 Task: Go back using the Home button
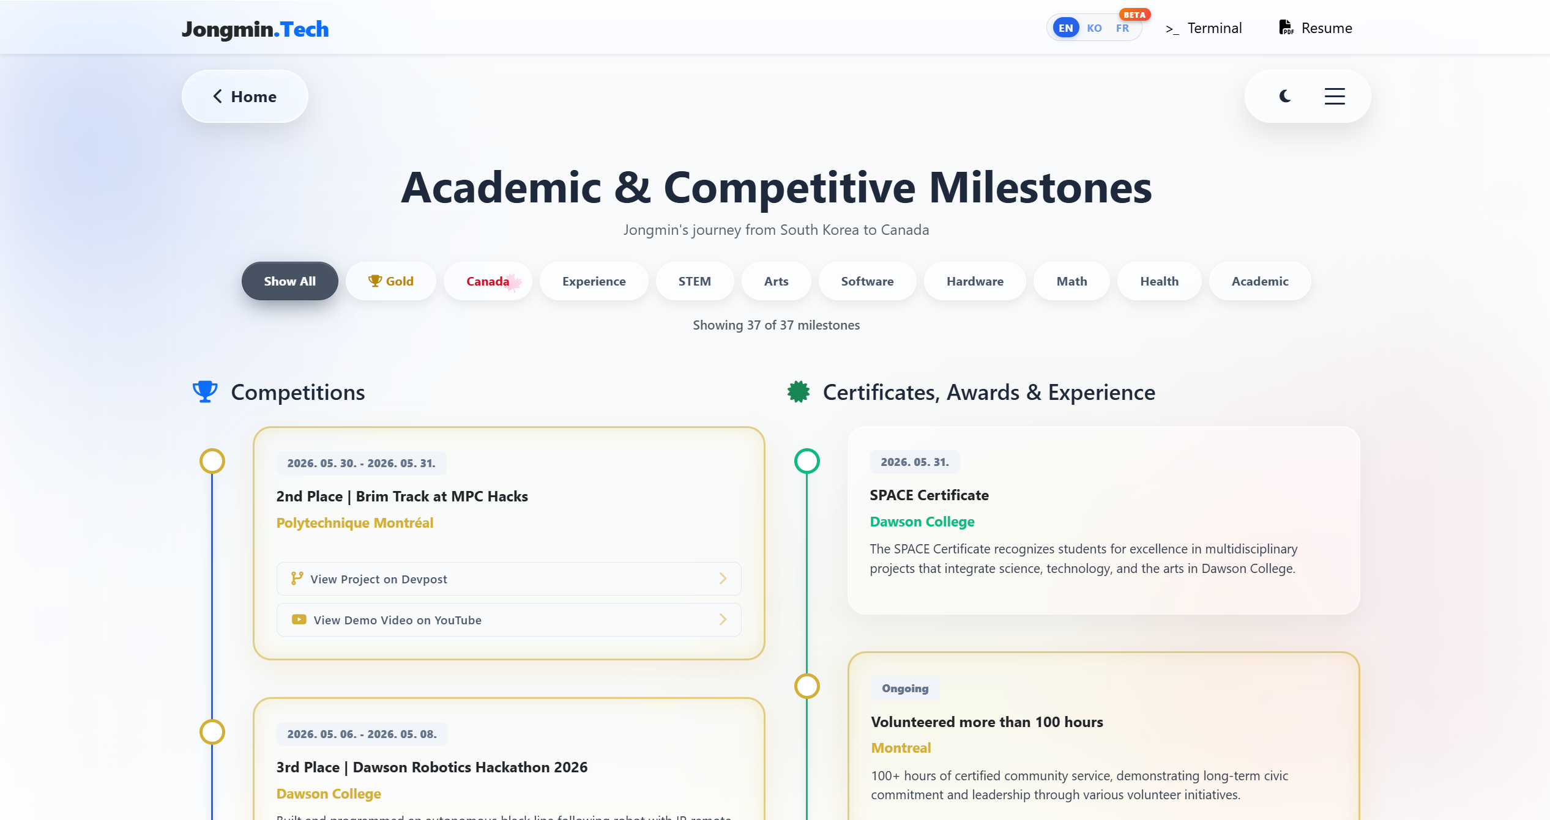tap(245, 96)
